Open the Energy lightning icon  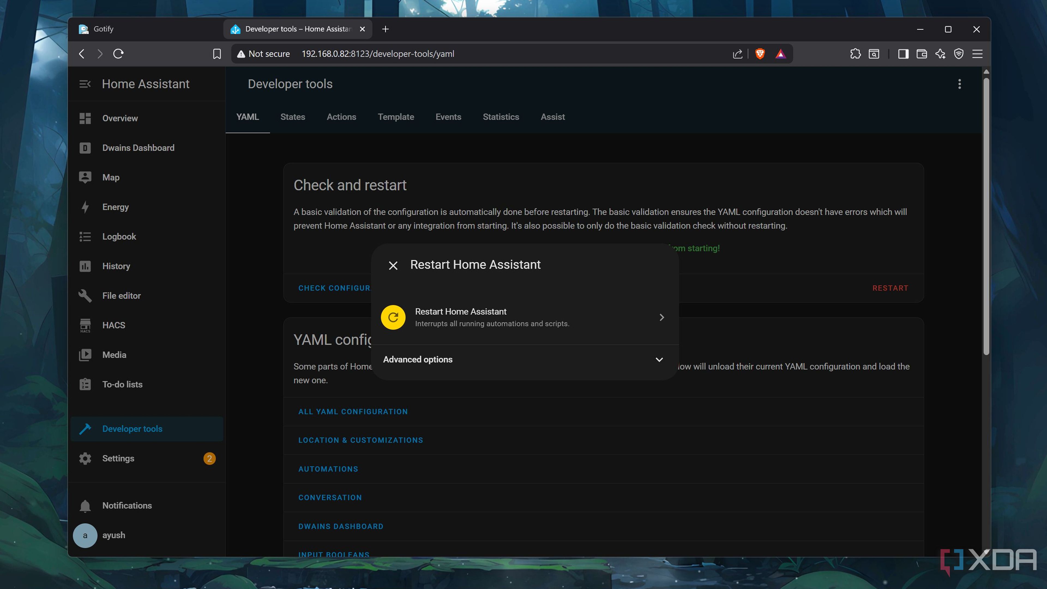[85, 207]
